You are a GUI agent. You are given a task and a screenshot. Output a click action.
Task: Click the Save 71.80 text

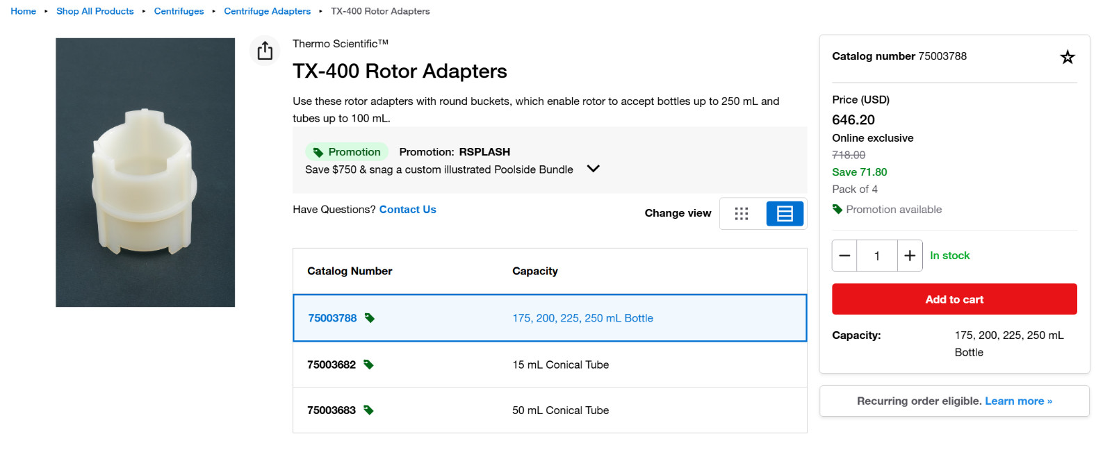[x=859, y=172]
